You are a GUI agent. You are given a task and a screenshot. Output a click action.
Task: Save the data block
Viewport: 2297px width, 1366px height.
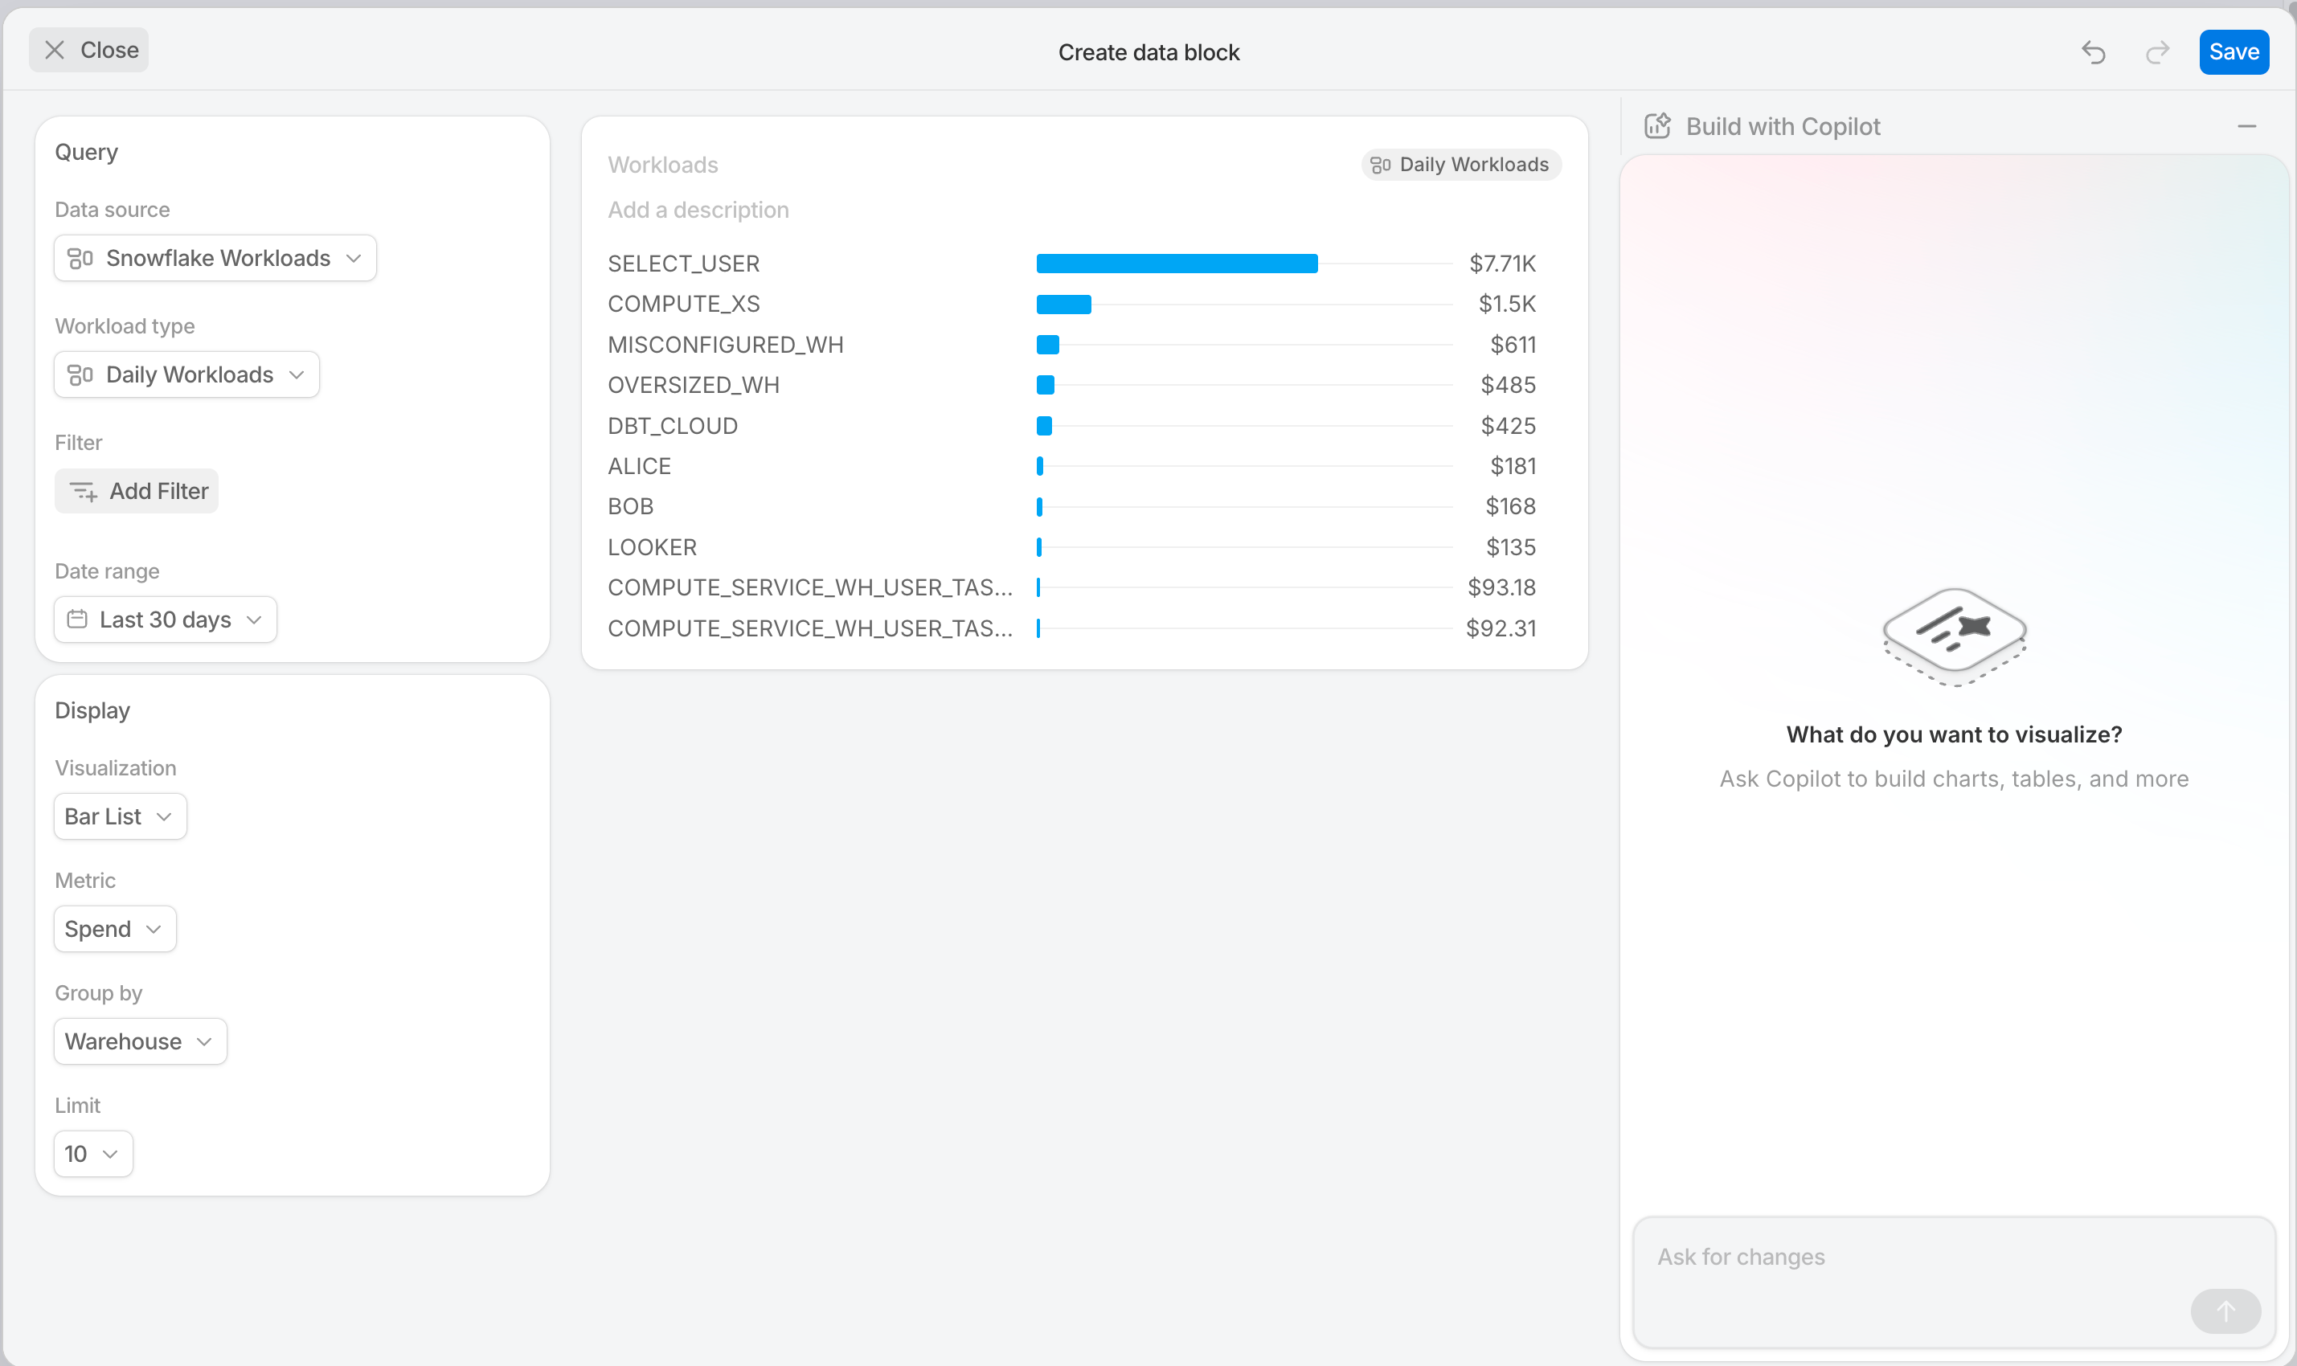2234,52
